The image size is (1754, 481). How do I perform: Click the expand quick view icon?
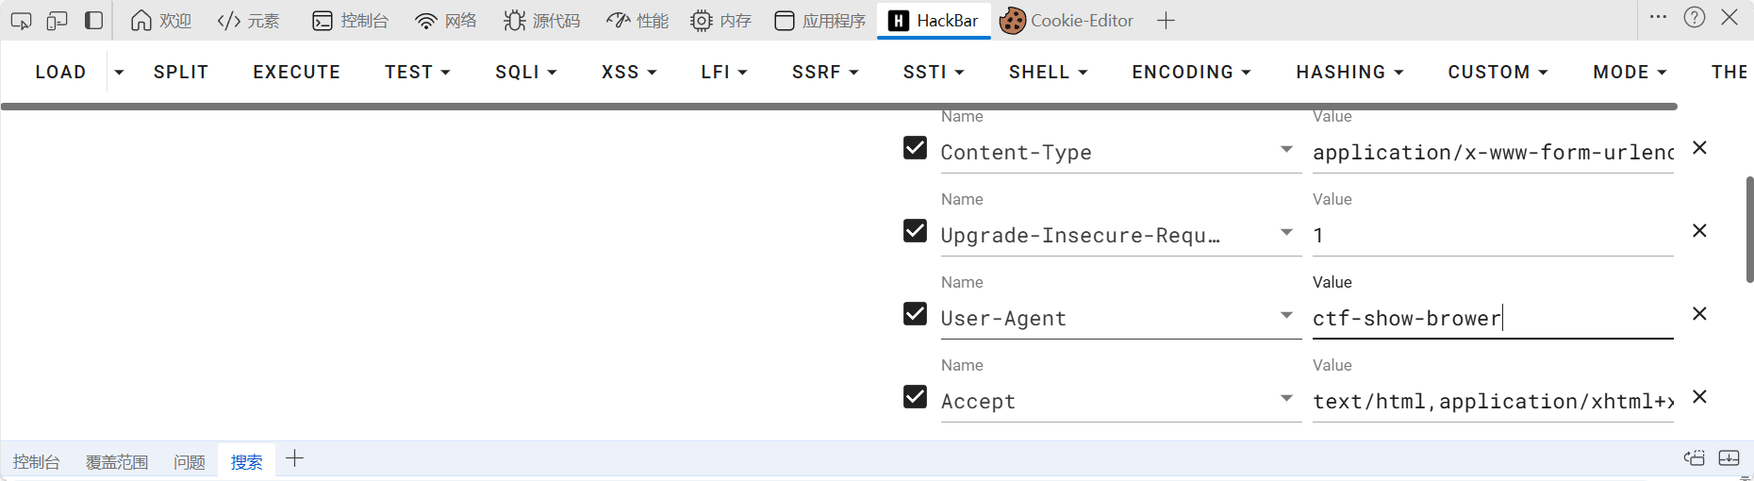coord(1729,458)
